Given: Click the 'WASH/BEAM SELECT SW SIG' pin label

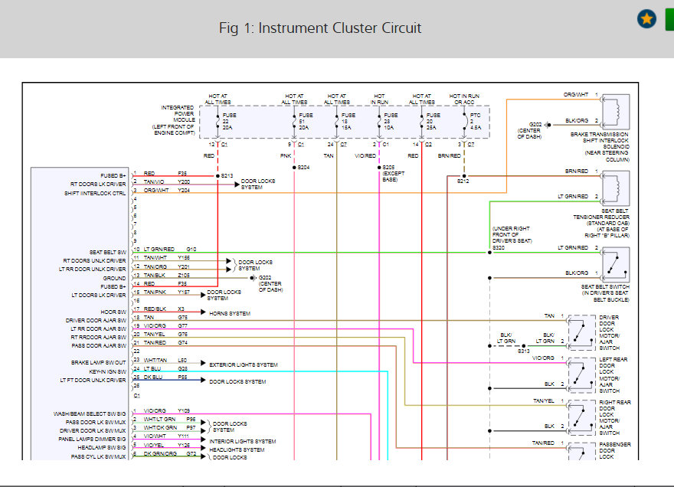Looking at the screenshot, I should point(90,414).
